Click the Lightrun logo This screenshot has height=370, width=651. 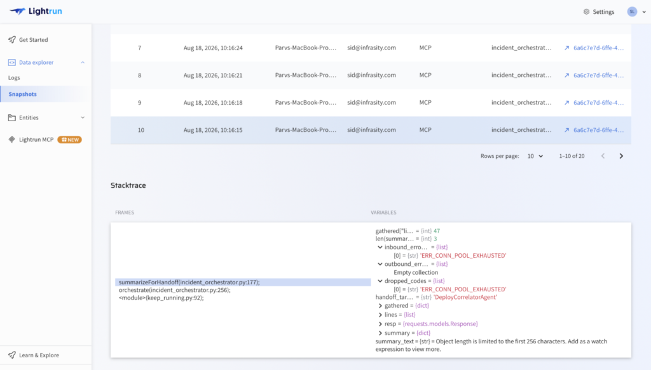point(36,11)
